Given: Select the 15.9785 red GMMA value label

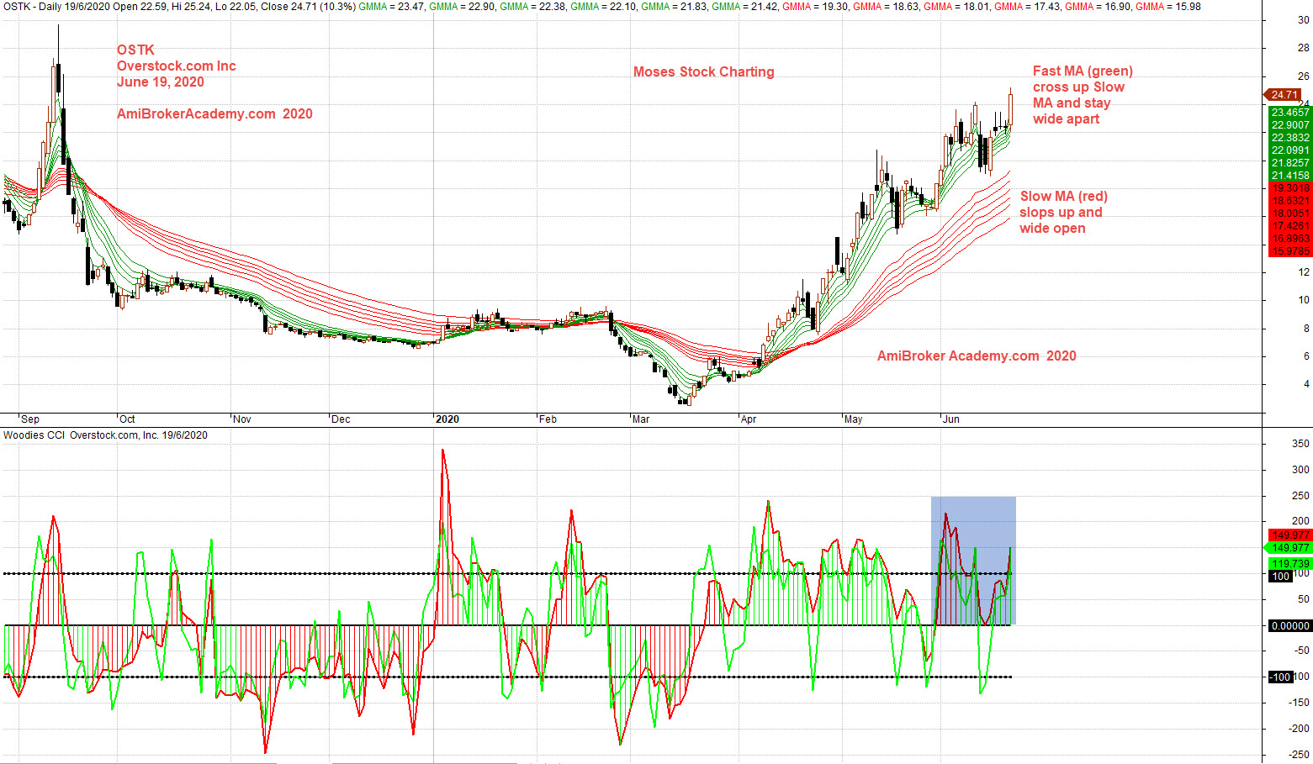Looking at the screenshot, I should click(1289, 251).
